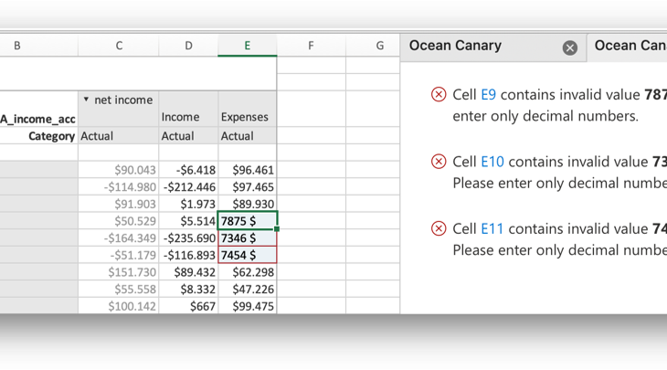
Task: Select the cell containing 7454 $
Action: click(x=247, y=255)
